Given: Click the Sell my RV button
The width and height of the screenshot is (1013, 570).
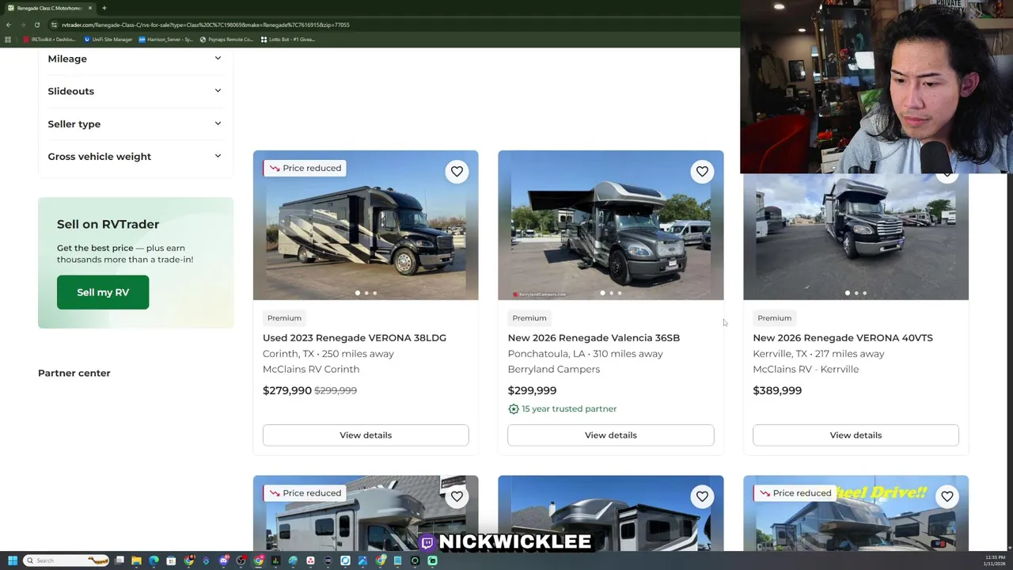Looking at the screenshot, I should (103, 292).
